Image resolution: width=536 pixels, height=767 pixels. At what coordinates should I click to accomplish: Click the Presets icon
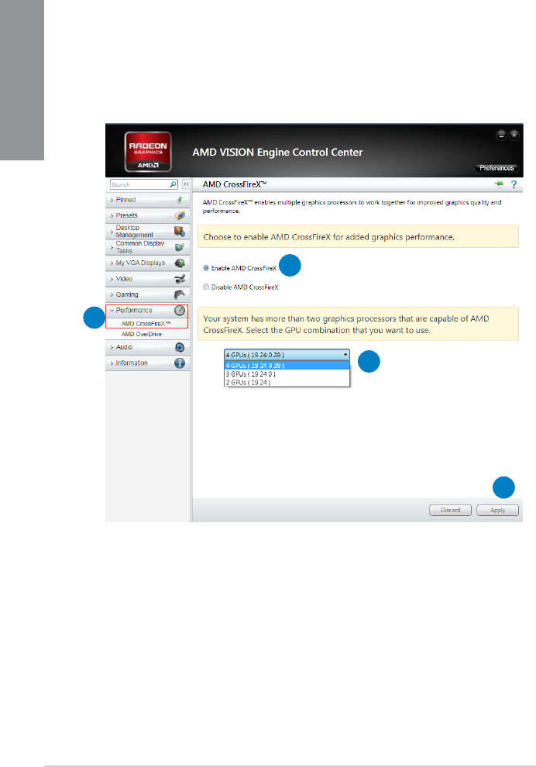(180, 215)
